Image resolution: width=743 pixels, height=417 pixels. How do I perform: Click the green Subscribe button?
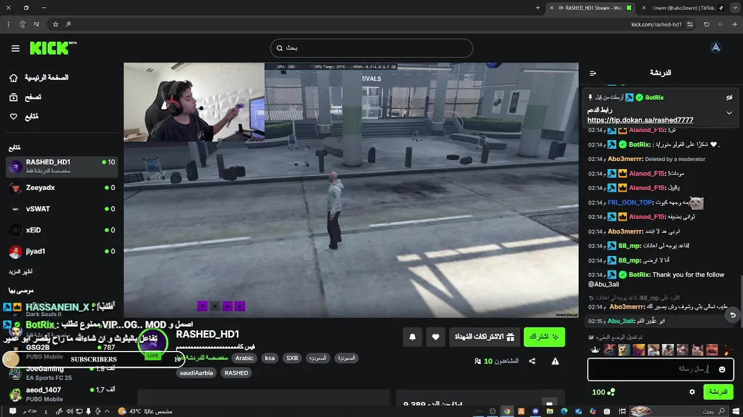tap(544, 336)
